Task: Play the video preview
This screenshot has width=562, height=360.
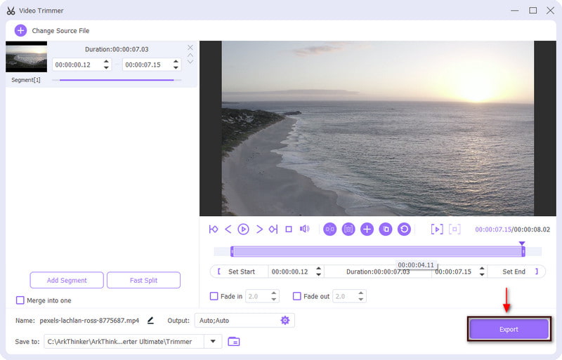Action: [243, 229]
